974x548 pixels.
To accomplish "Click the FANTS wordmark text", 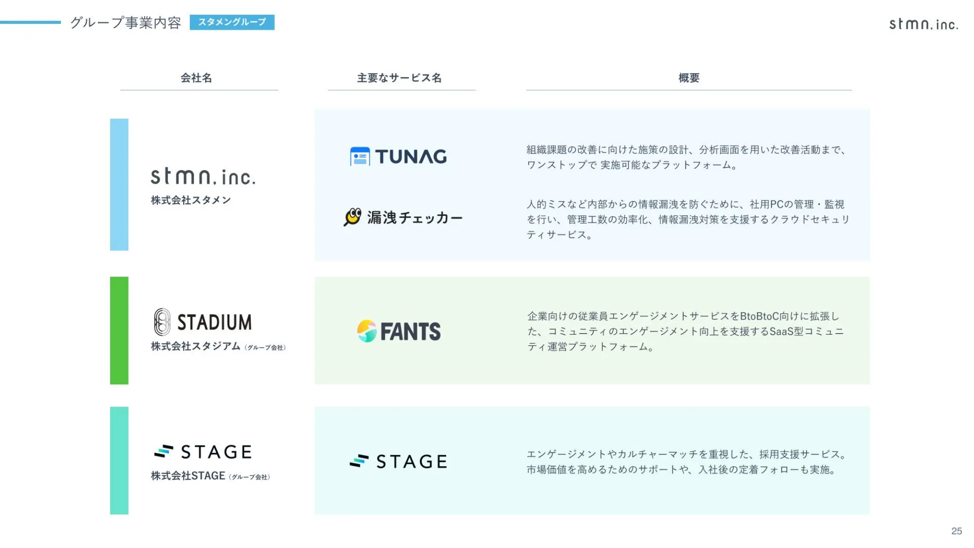I will coord(411,332).
